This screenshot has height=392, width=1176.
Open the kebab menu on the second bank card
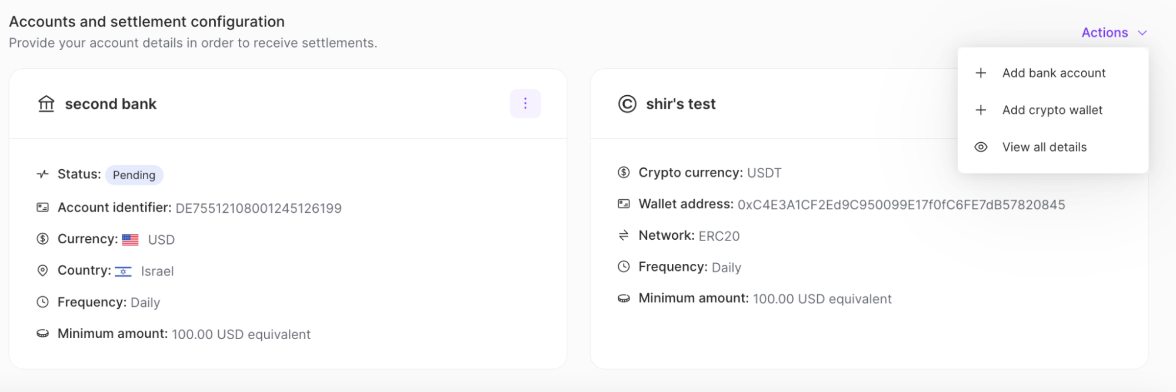tap(525, 103)
